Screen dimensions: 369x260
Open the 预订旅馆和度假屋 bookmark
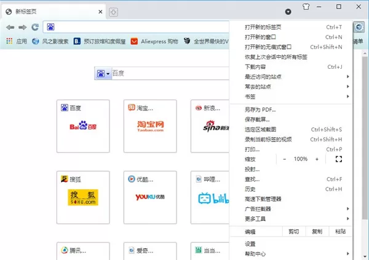pyautogui.click(x=100, y=41)
